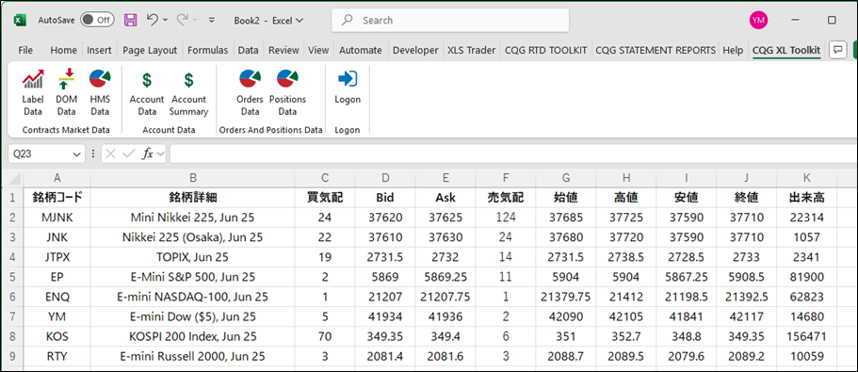Open Customize Quick Access Toolbar dropdown
The width and height of the screenshot is (858, 372).
coord(212,20)
